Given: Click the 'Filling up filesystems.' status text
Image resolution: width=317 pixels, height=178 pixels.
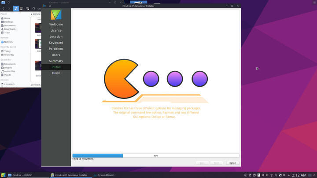Looking at the screenshot, I should 83,159.
